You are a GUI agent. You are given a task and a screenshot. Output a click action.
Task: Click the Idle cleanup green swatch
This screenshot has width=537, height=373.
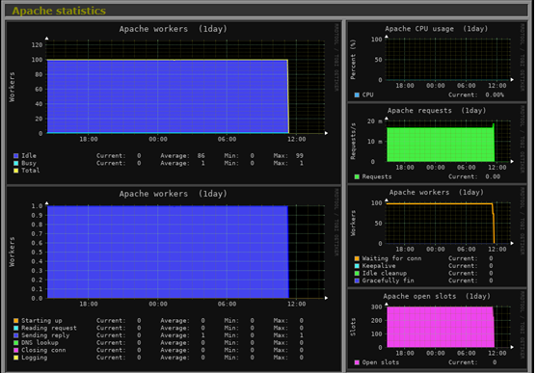pyautogui.click(x=357, y=274)
